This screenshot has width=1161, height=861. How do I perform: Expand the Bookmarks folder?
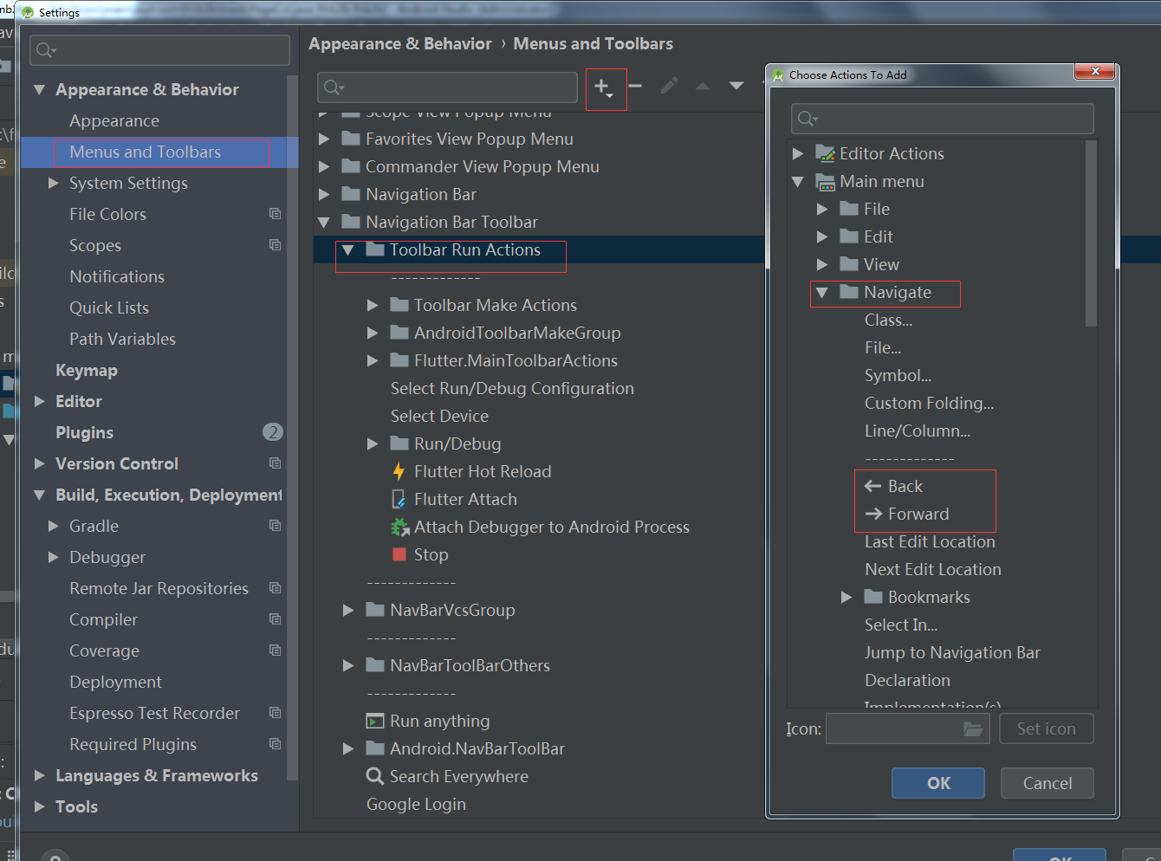coord(846,597)
